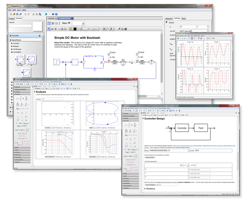Viewport: 246px width, 199px height.
Task: Expand the Modelica section
Action: point(149,188)
